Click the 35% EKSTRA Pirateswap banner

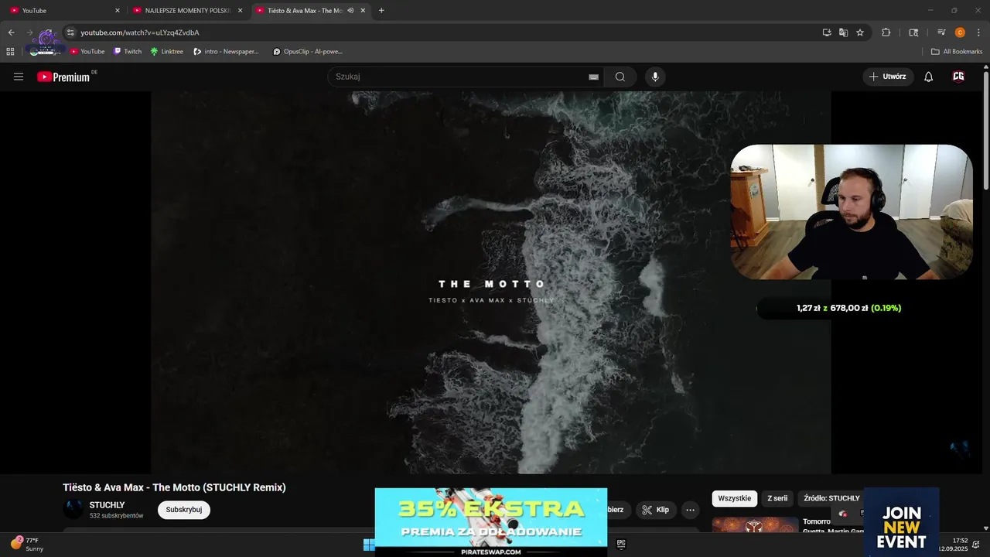pos(491,522)
